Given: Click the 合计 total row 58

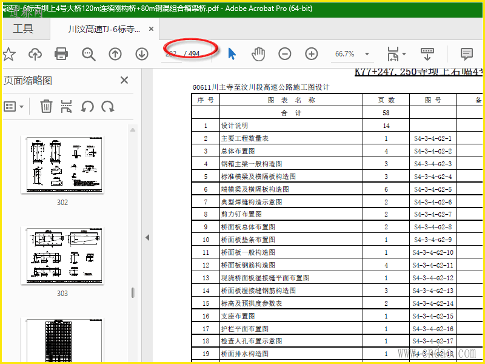Looking at the screenshot, I should [x=336, y=113].
